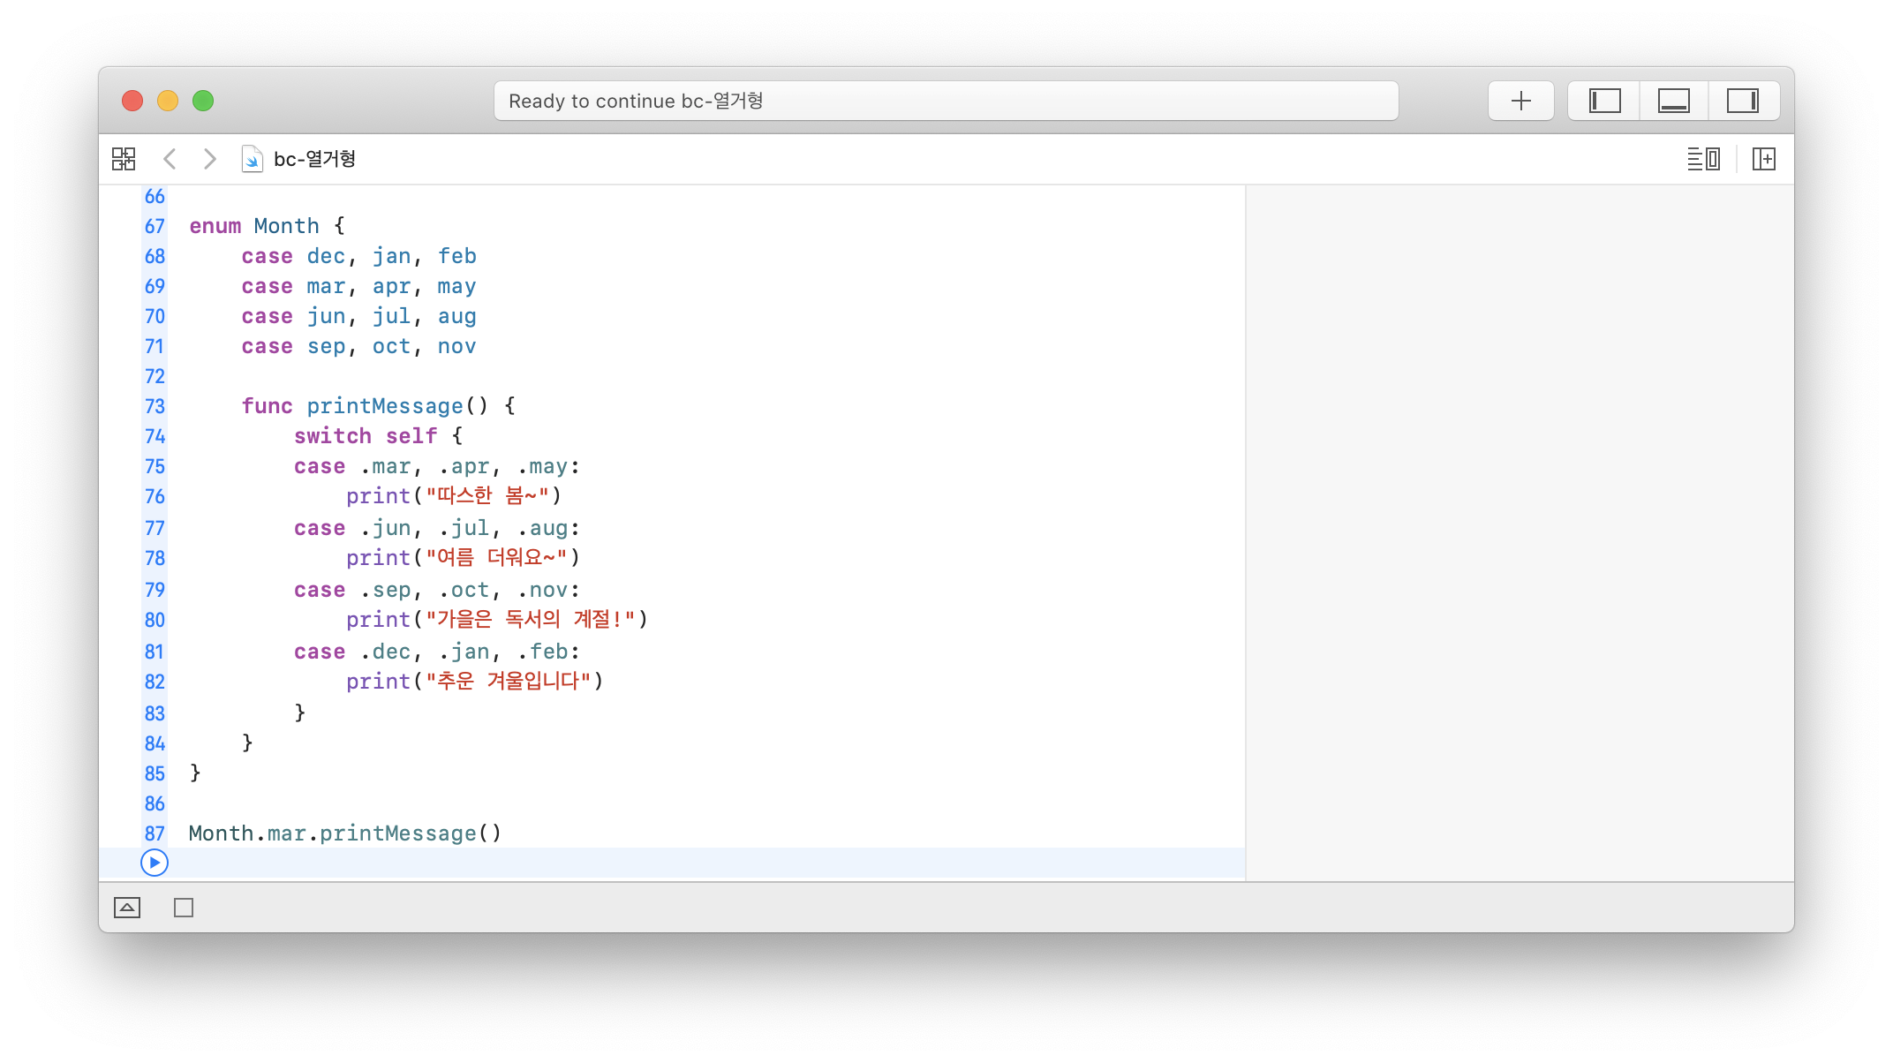Run the playground with the blue play button
This screenshot has height=1063, width=1893.
click(x=155, y=863)
